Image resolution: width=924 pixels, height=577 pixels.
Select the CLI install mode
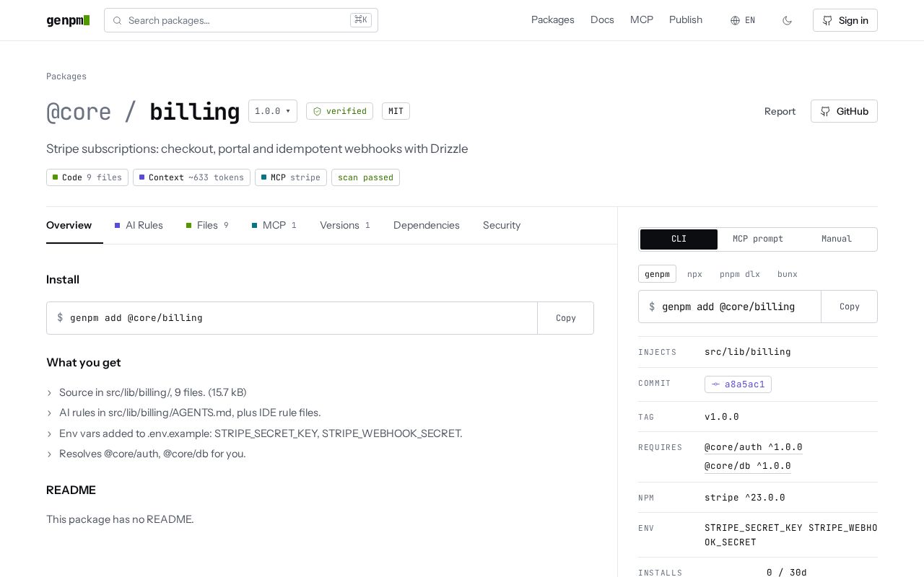point(679,239)
